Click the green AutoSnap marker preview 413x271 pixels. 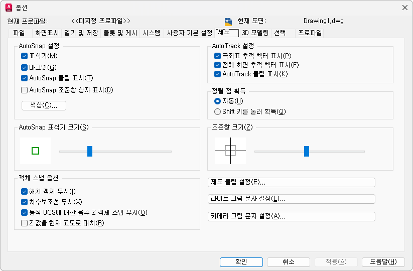[35, 151]
